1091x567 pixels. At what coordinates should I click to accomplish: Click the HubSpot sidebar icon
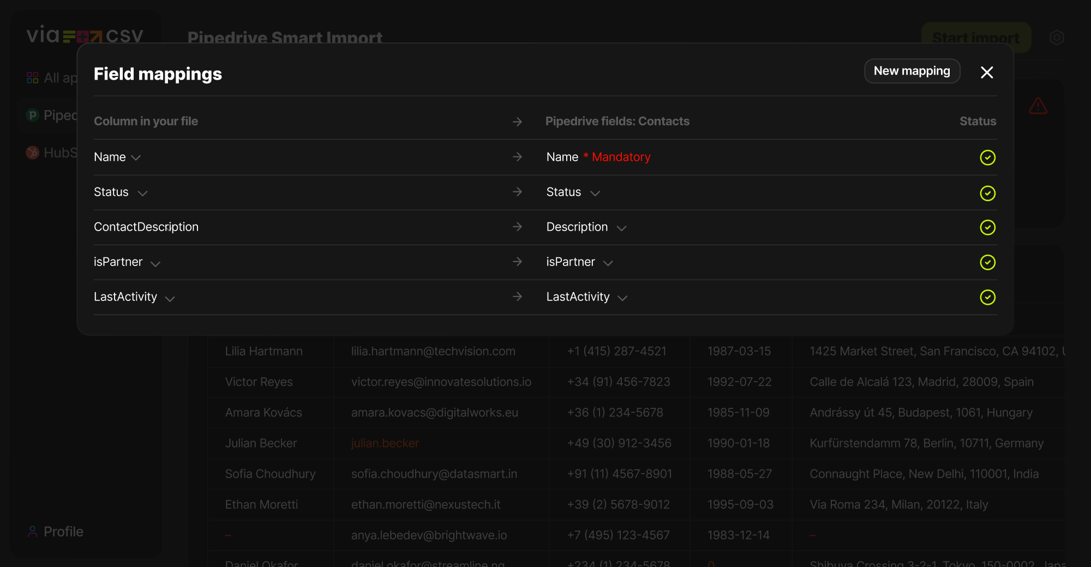(x=33, y=153)
